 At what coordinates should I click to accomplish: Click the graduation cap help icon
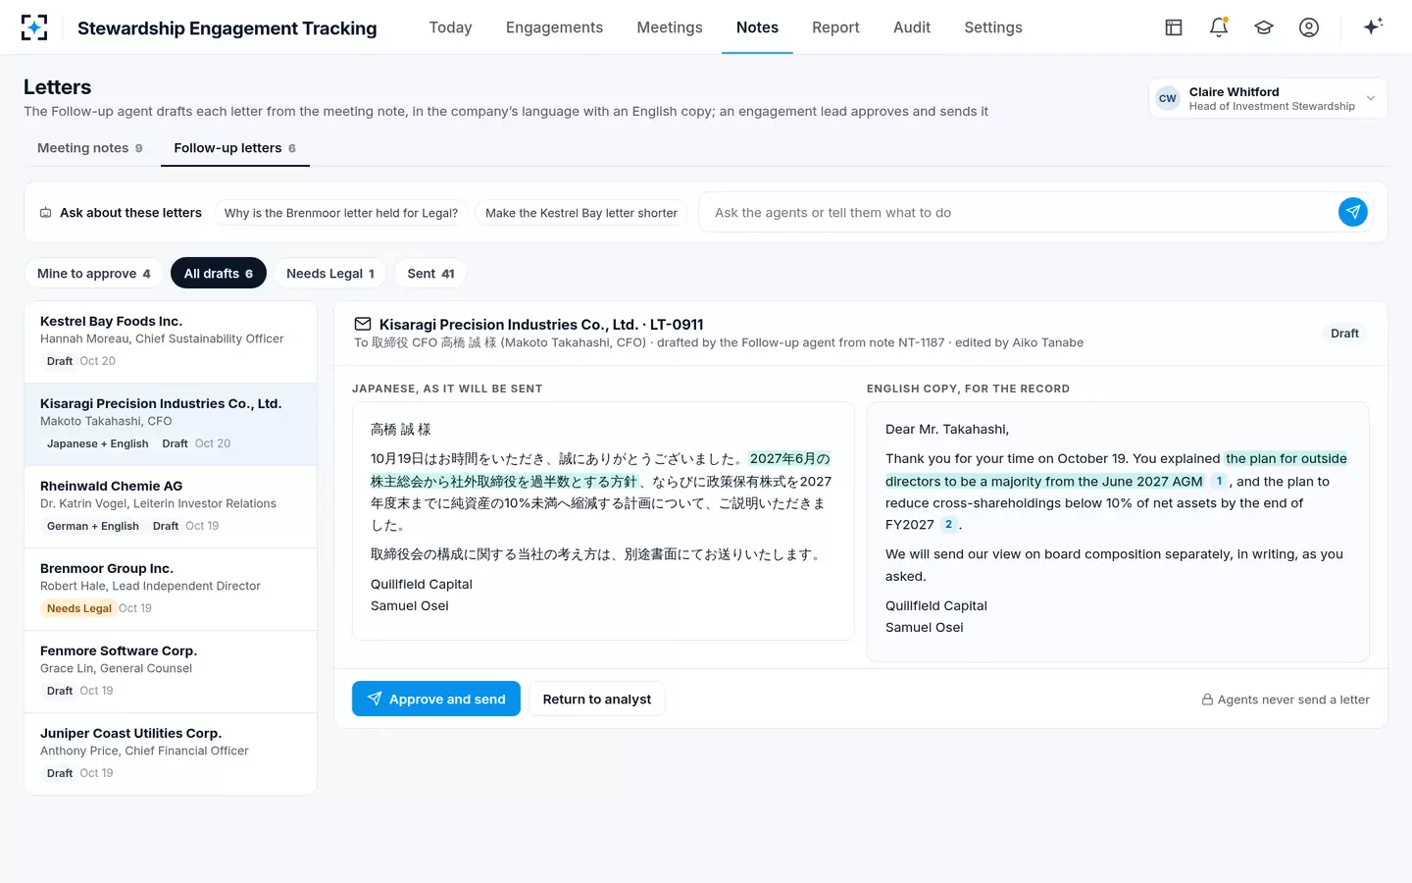tap(1264, 27)
